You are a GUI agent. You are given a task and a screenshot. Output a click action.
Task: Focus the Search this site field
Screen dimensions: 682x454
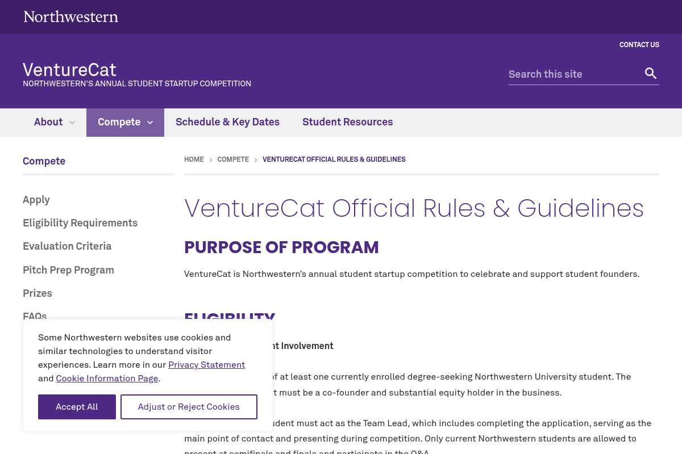574,74
